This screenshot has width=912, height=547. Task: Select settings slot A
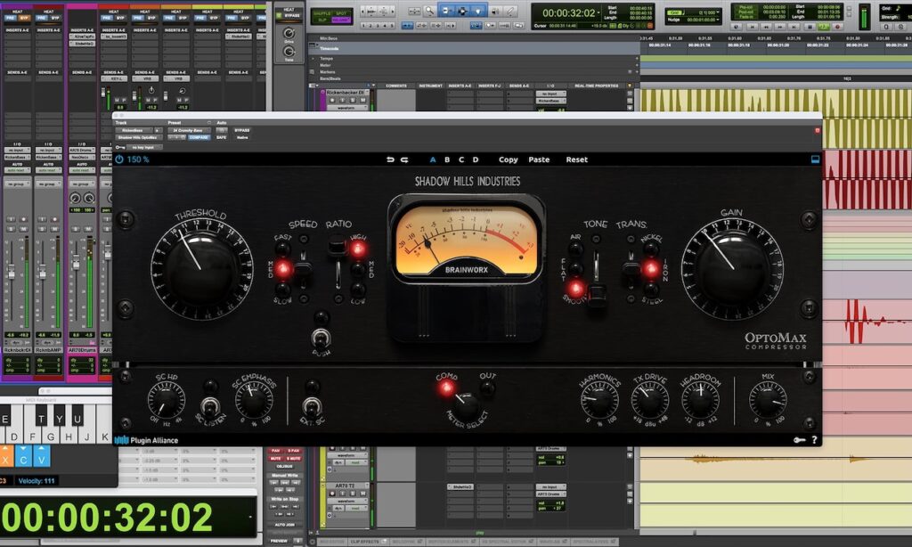432,159
